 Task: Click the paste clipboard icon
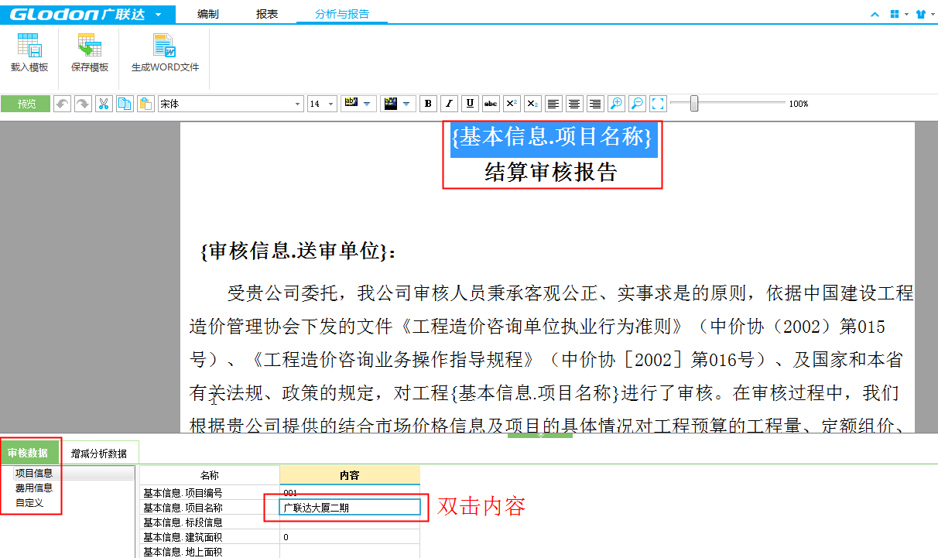(x=145, y=104)
